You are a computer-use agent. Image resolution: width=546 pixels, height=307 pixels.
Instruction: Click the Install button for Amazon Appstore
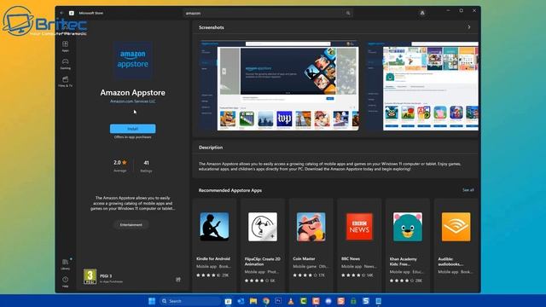point(133,129)
